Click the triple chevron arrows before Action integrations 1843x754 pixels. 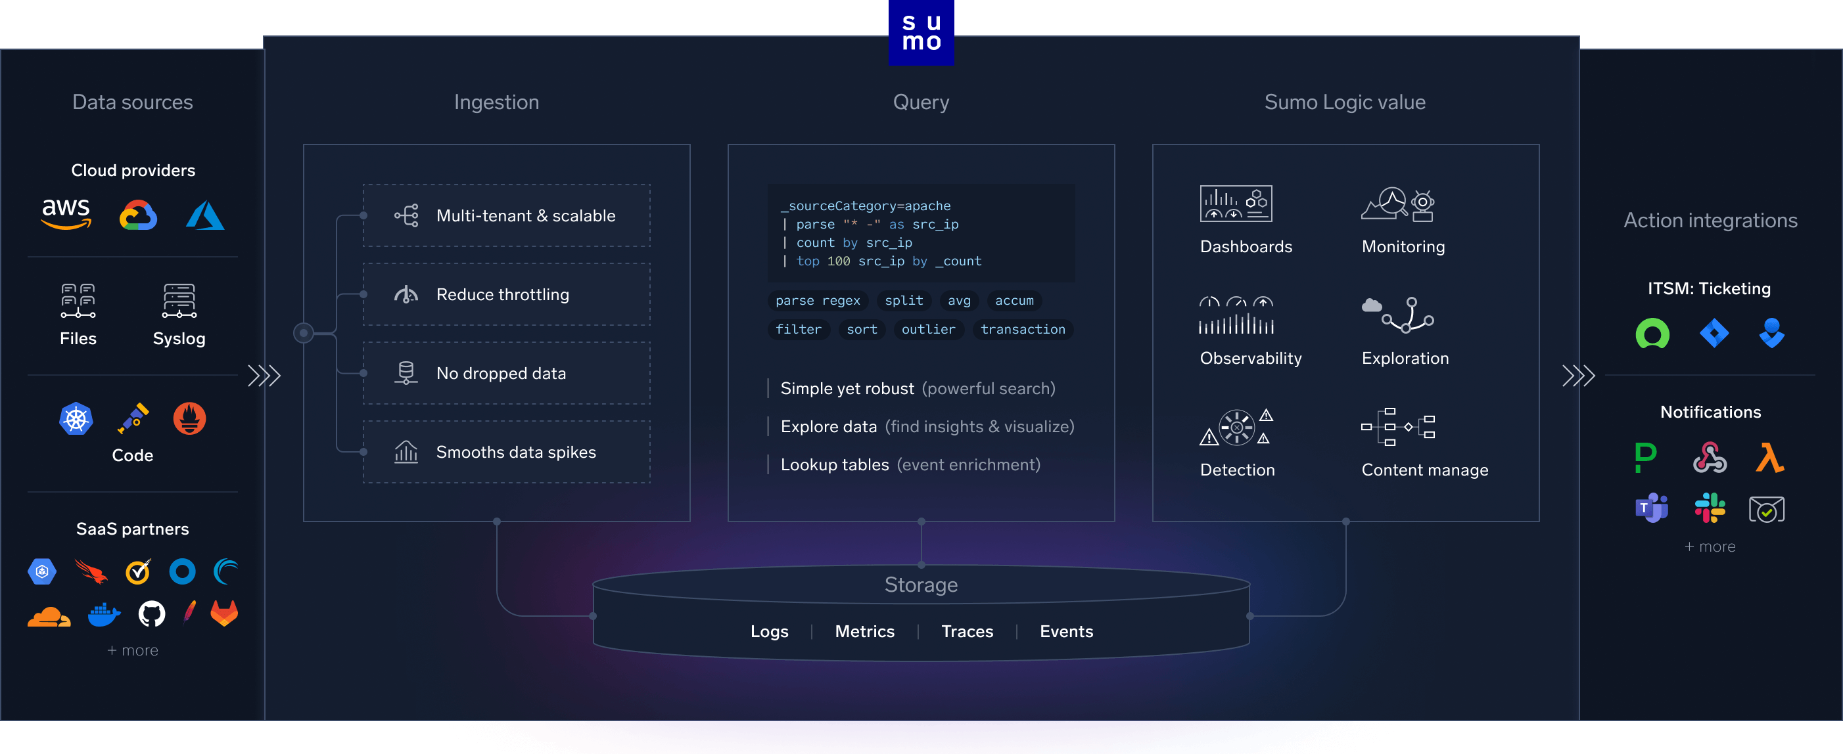click(x=1578, y=375)
